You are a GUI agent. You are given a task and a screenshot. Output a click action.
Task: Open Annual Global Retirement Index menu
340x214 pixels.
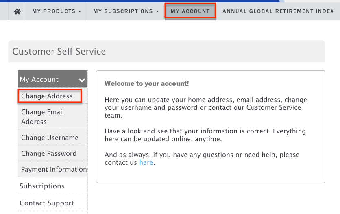[x=278, y=11]
